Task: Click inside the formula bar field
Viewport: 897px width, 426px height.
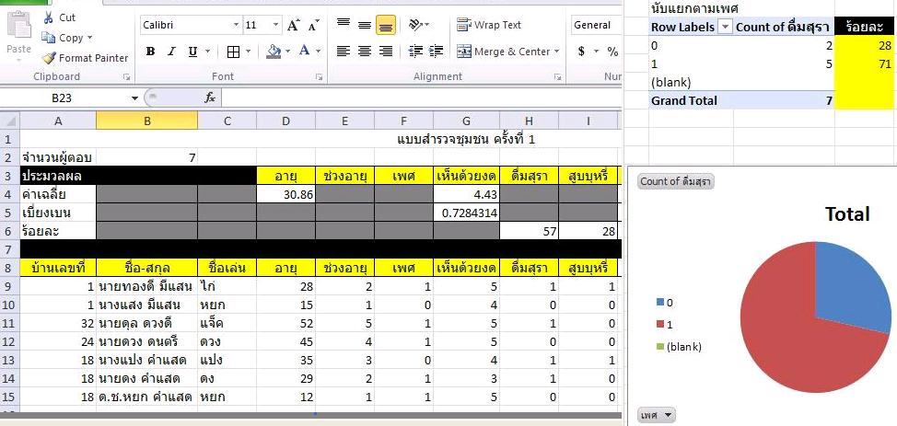Action: (414, 98)
